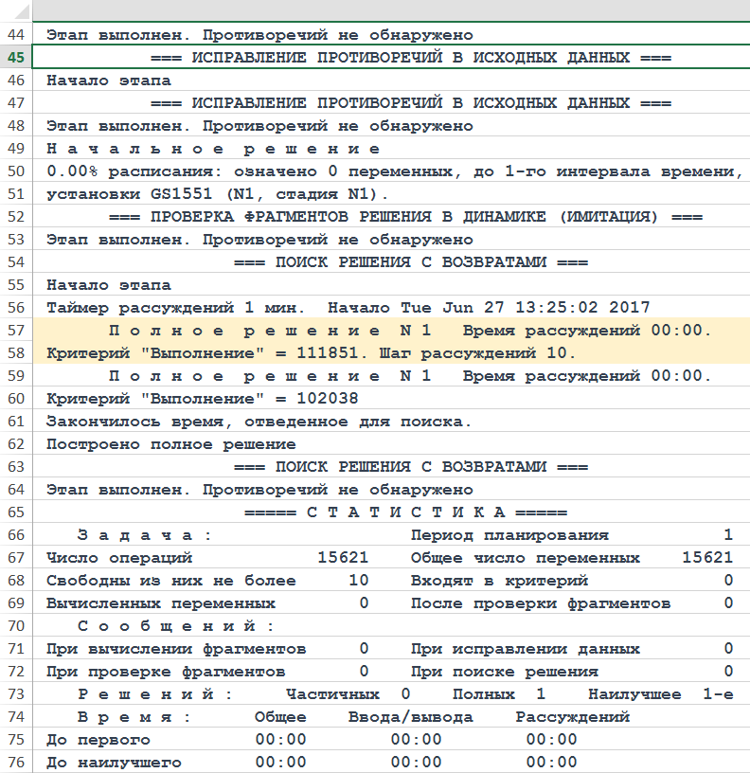Select the 'Число операций' line in row 67
Screen dimensions: 750x773
pos(119,558)
